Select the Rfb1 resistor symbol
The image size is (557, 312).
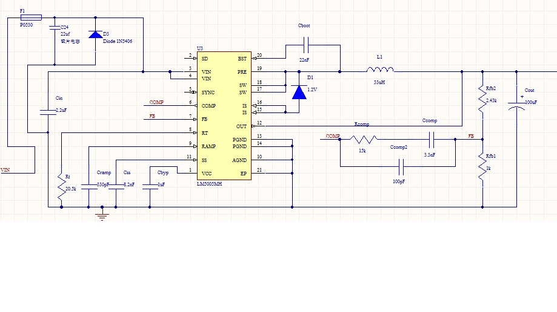482,167
